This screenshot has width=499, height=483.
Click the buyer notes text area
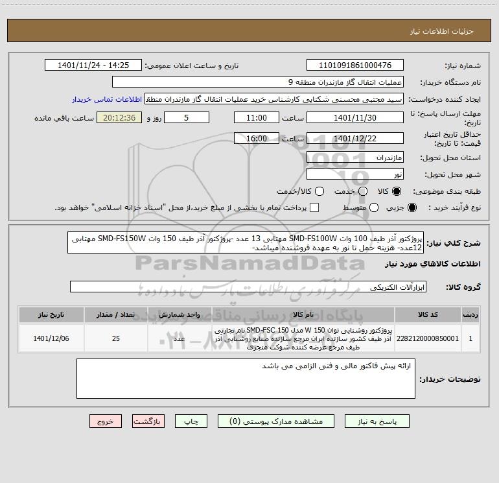(x=246, y=379)
